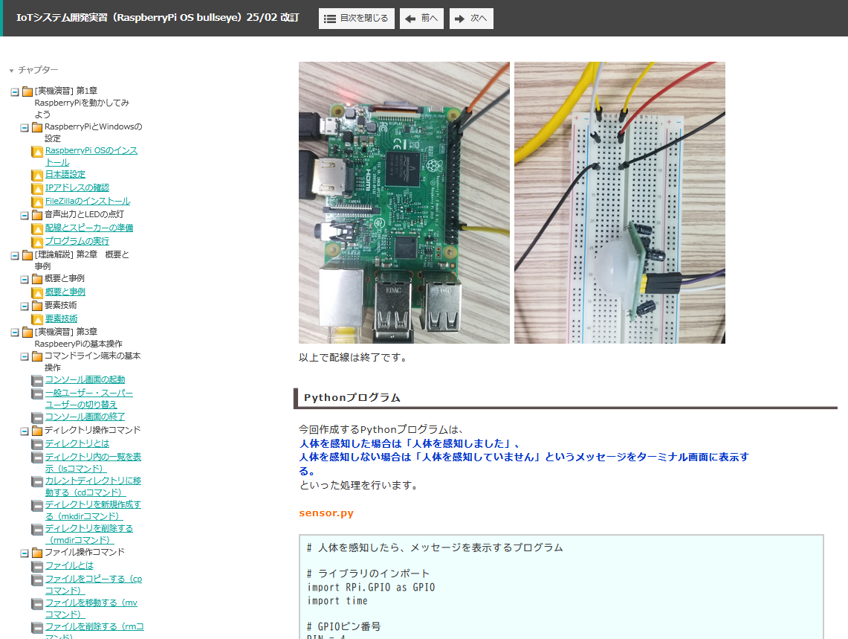Open the FileZillaのインストール link
Viewport: 848px width, 639px height.
[x=87, y=201]
